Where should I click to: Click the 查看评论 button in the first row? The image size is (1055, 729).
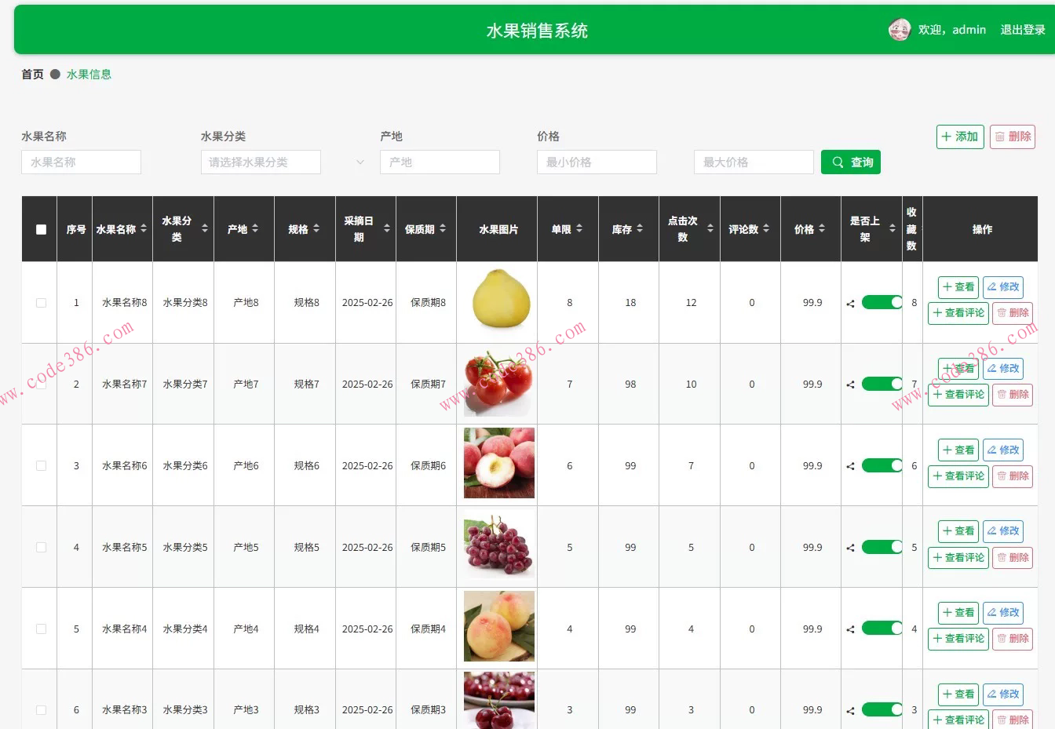(958, 313)
